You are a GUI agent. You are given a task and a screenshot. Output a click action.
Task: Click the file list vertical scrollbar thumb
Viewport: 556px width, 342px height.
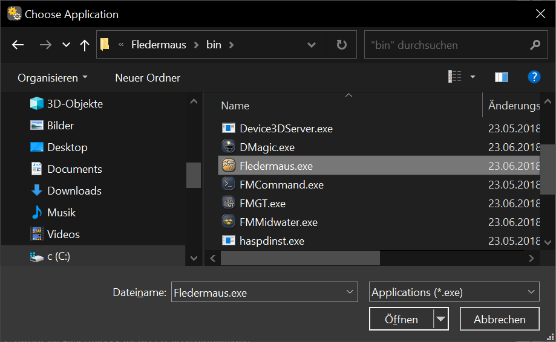click(548, 169)
